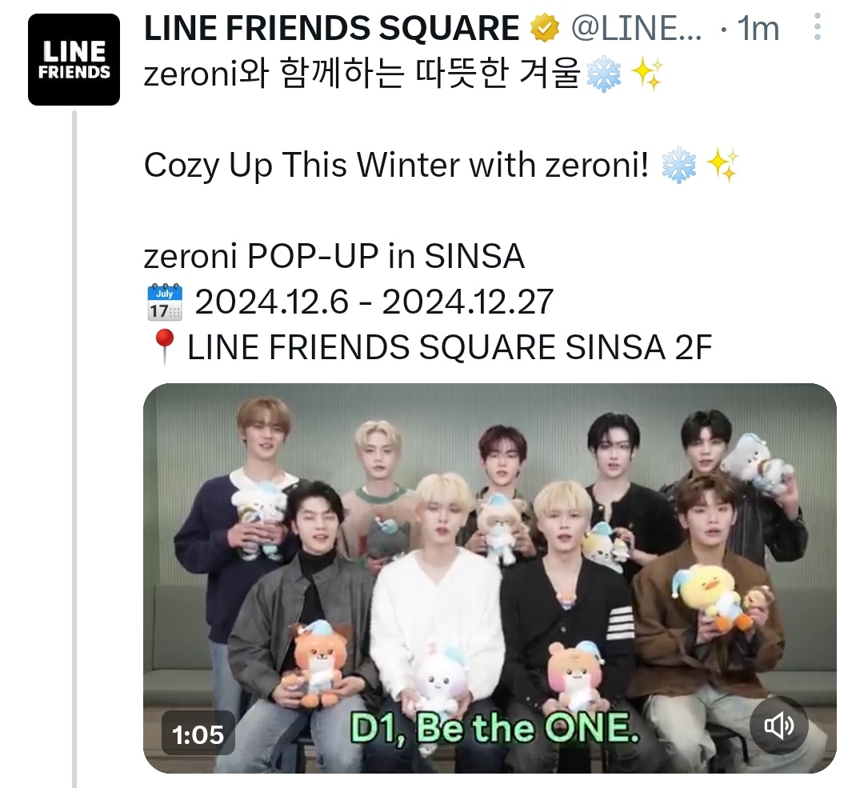
Task: Click the calendar emoji beside the dates
Action: tap(165, 302)
